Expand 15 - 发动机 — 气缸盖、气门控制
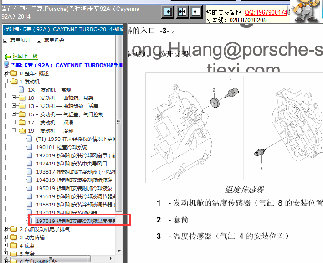Viewport: 323px width, 263px height. (x=14, y=114)
